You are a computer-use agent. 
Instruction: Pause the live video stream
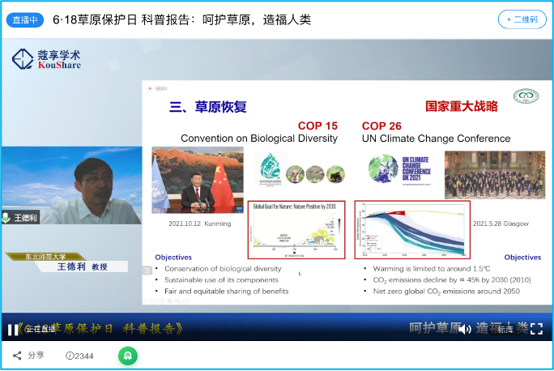(13, 330)
